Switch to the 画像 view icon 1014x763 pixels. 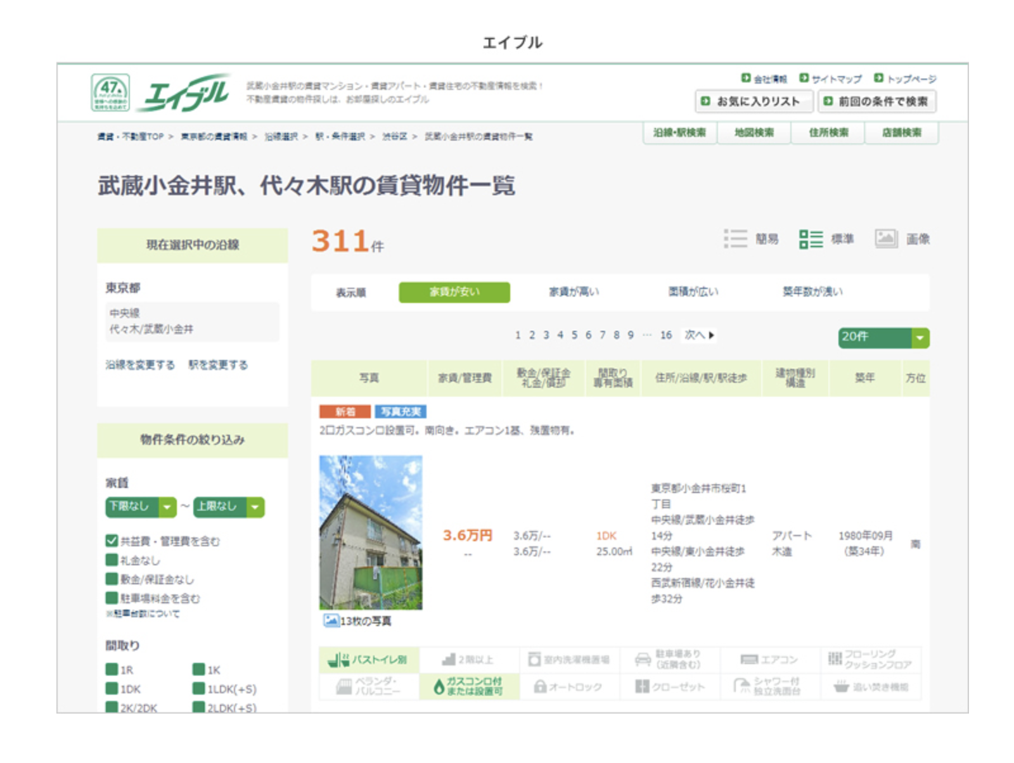point(886,239)
